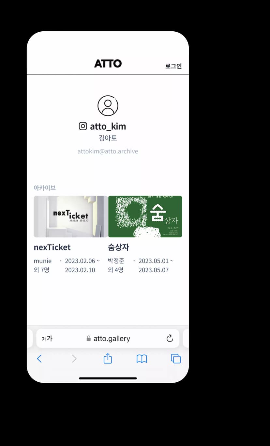Reload the atto.gallery page
This screenshot has height=446, width=270.
click(x=170, y=339)
